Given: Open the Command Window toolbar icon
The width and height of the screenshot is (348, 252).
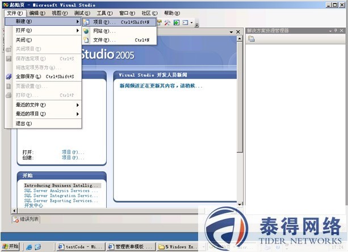Looking at the screenshot, I should (x=185, y=22).
